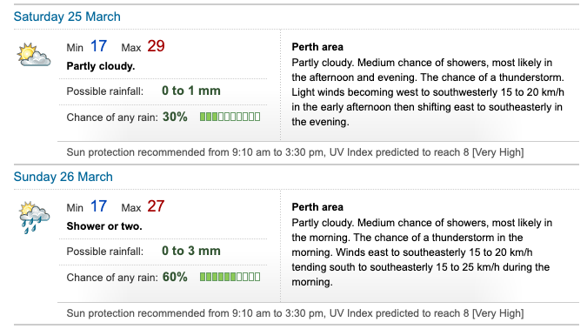This screenshot has width=587, height=329.
Task: Open the Sunday 26 March heading
Action: pyautogui.click(x=63, y=177)
